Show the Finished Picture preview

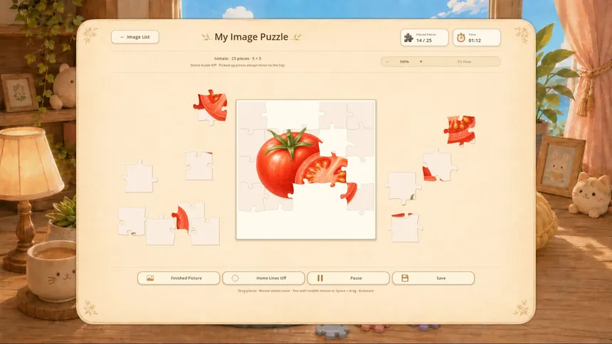[179, 278]
